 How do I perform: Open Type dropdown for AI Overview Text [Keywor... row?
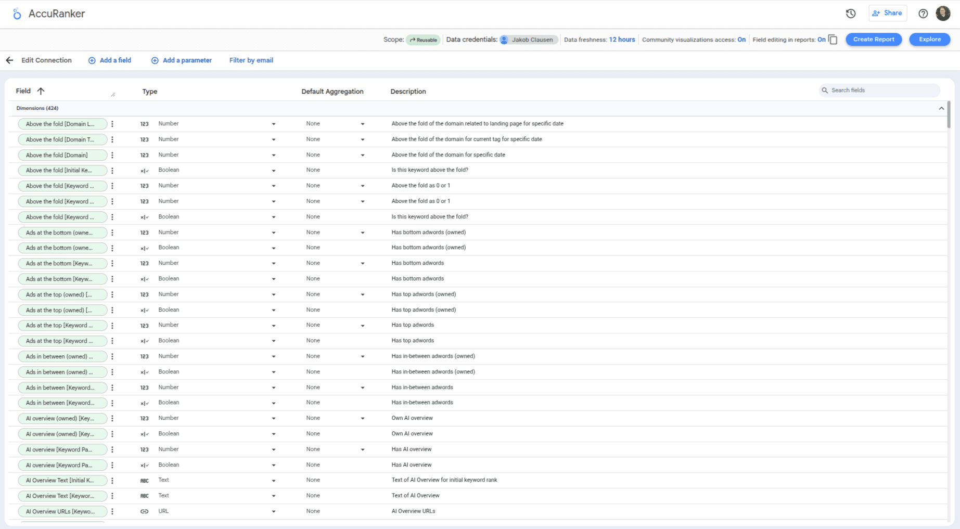(x=274, y=496)
